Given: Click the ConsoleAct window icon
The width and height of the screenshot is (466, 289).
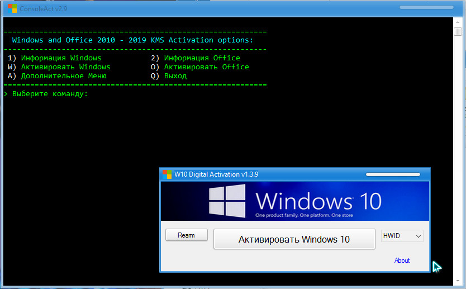Looking at the screenshot, I should tap(10, 8).
